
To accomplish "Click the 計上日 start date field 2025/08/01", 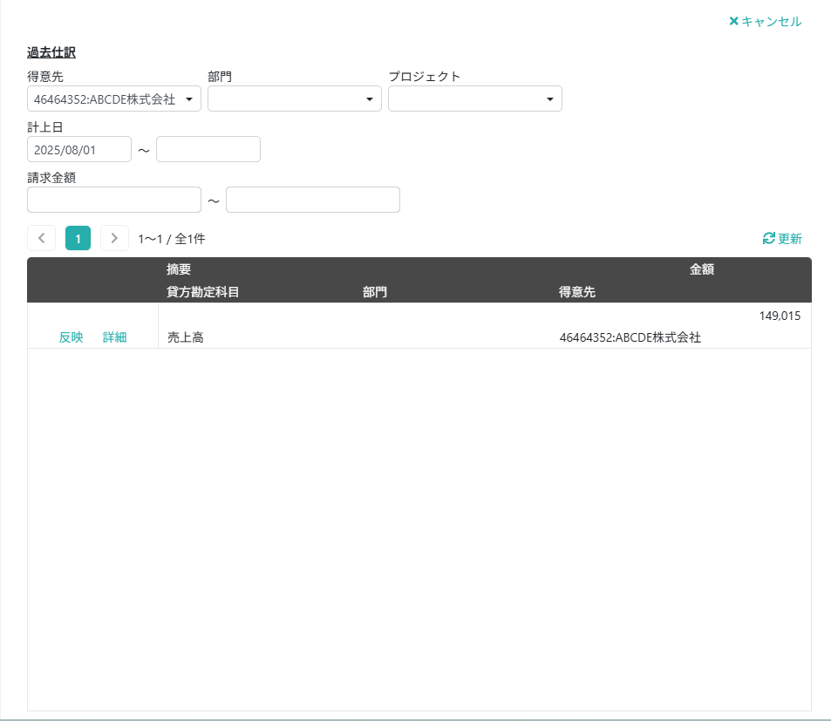I will coord(79,150).
